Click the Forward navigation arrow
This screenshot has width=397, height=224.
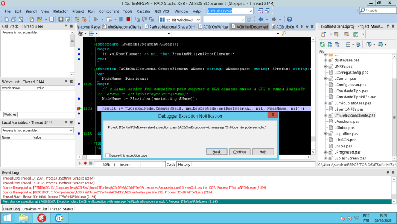pyautogui.click(x=274, y=19)
